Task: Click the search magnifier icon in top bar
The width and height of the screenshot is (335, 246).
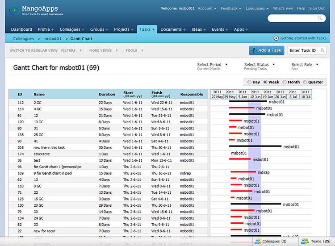Action: tap(320, 18)
